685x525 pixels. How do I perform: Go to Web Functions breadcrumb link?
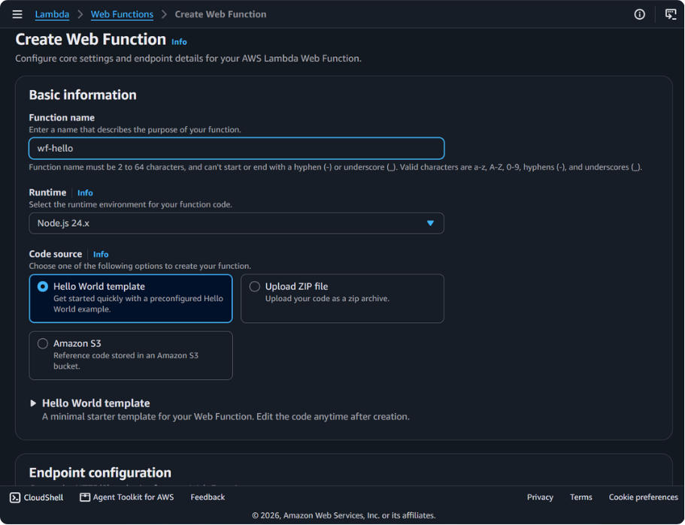click(122, 14)
